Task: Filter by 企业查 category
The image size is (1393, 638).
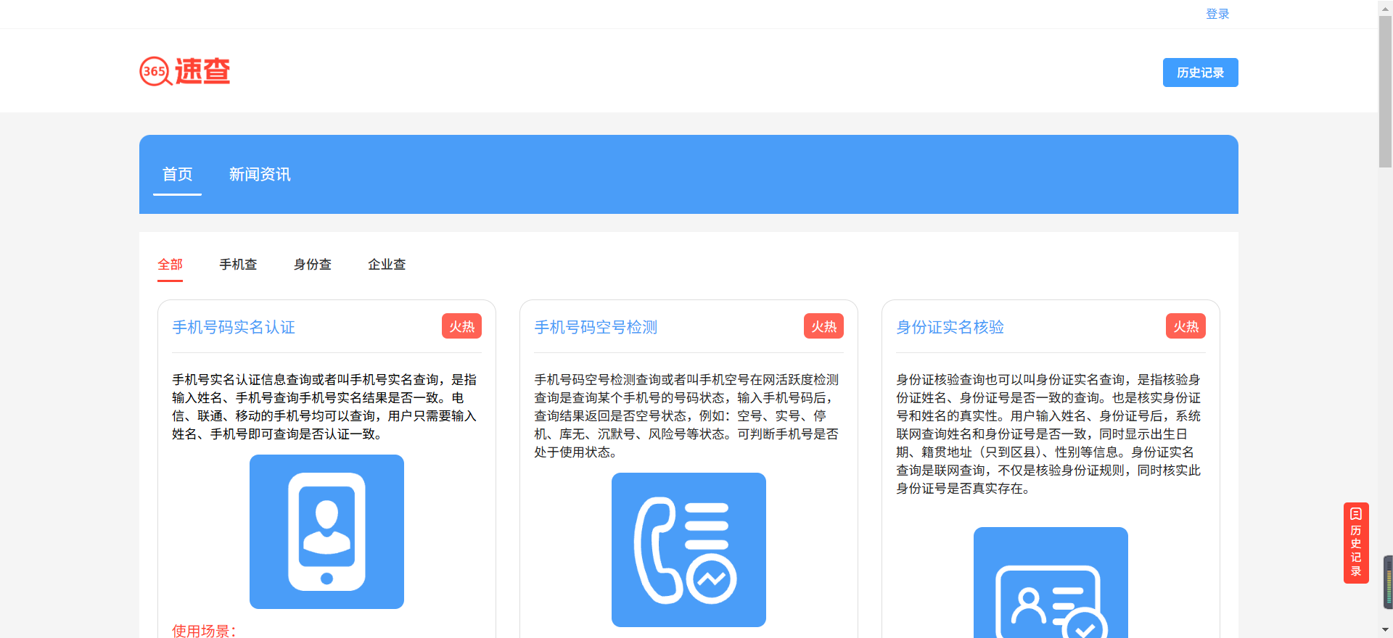Action: [387, 265]
